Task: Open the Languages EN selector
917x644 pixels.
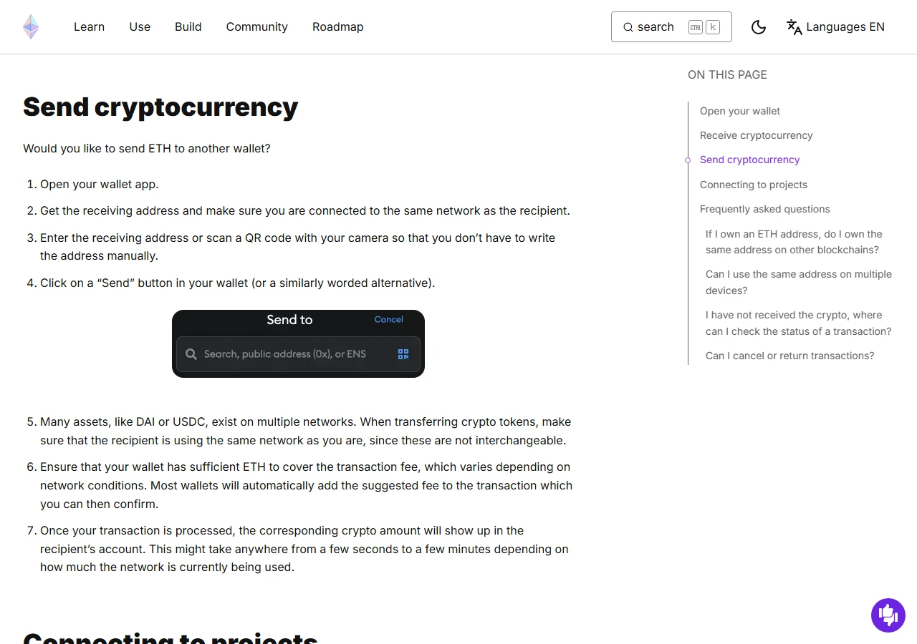Action: [x=835, y=27]
